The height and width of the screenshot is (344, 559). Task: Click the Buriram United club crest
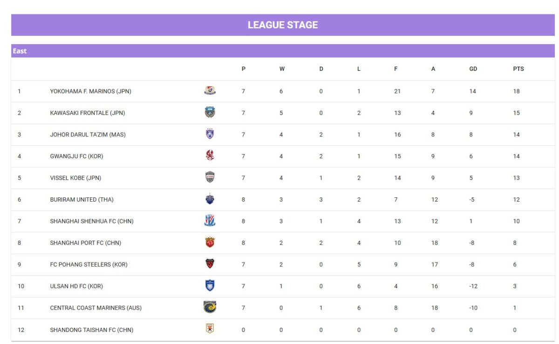[210, 199]
